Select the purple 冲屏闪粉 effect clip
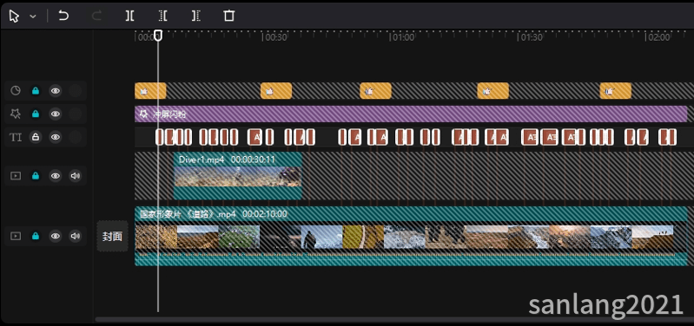The width and height of the screenshot is (694, 326). click(411, 114)
